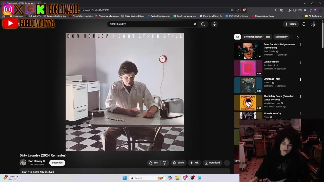Viewport: 324px width, 182px height.
Task: Open the Crazy Days and Nig... bookmark
Action: 133,16
